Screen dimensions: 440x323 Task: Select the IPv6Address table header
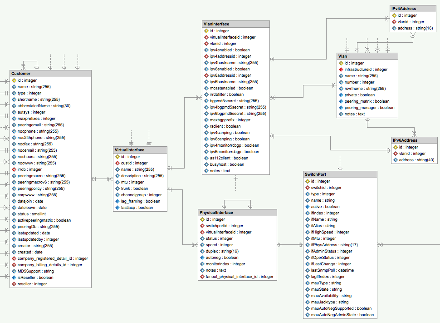click(x=414, y=140)
